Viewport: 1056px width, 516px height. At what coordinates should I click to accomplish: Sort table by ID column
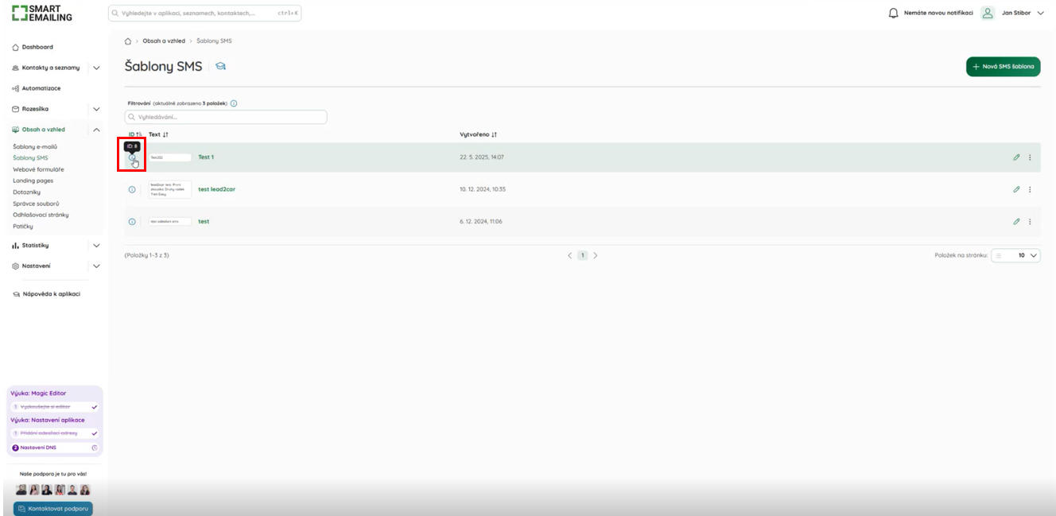[x=134, y=134]
